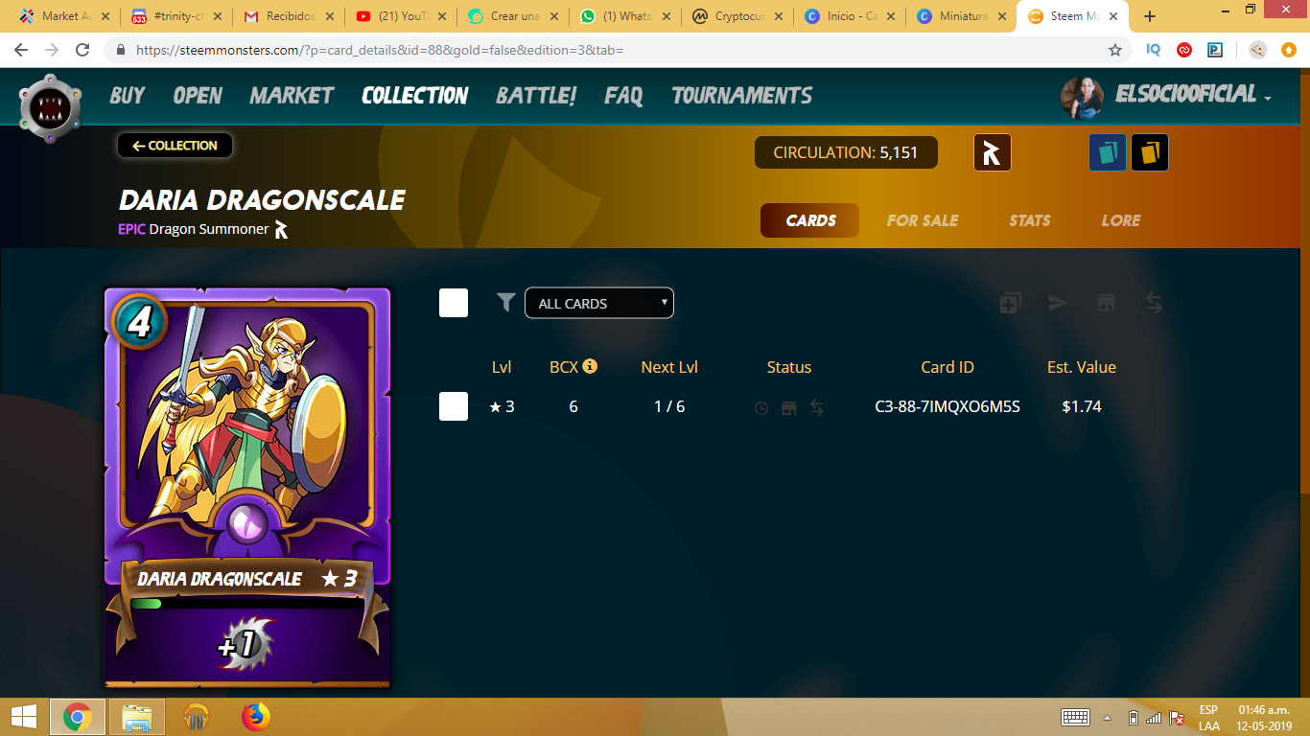Click the orange Chrome update arrow icon

[x=1289, y=50]
